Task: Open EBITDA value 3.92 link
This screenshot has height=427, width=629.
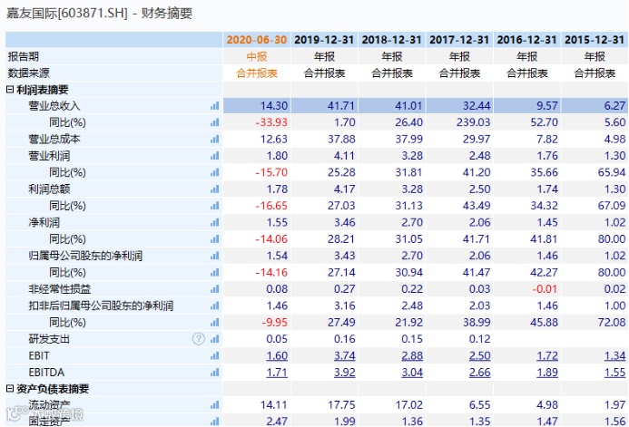Action: tap(344, 373)
